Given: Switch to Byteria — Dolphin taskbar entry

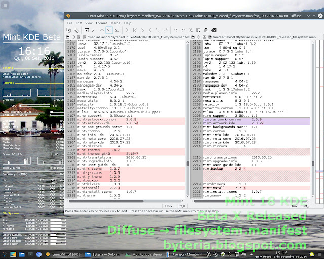Looking at the screenshot, I should 102,254.
